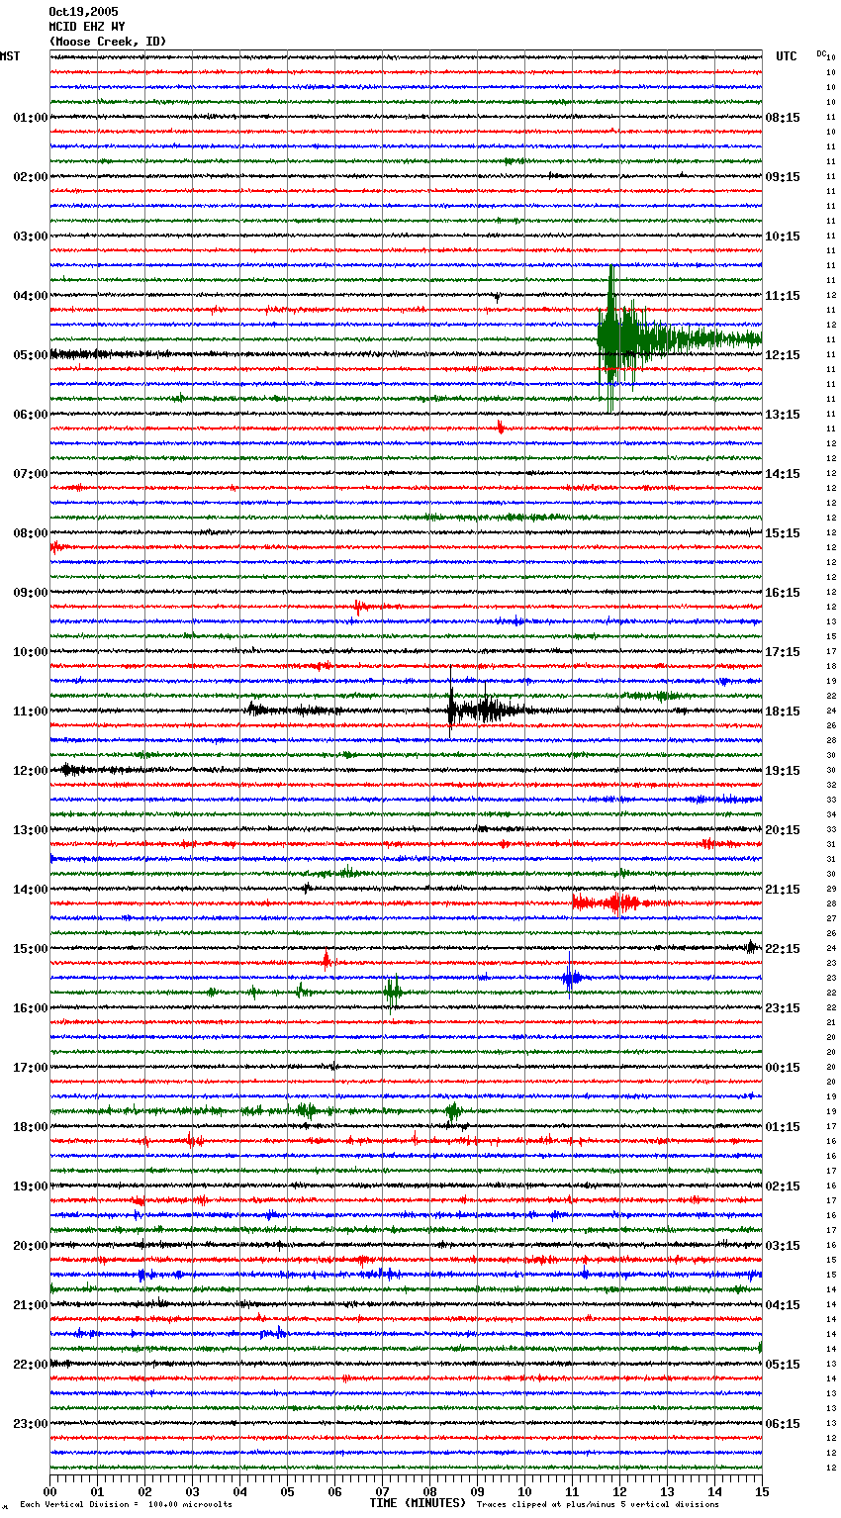Viewport: 841px width, 1518px height.
Task: Select the 13:15 UTC time label
Action: pos(783,415)
